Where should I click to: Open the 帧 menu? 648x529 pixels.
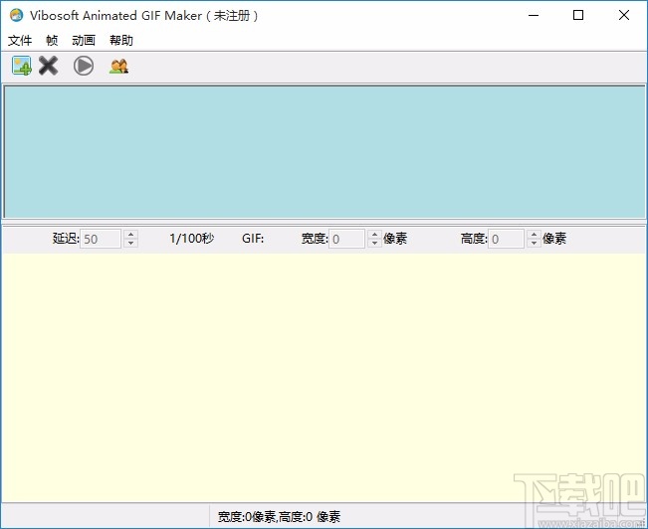point(52,40)
